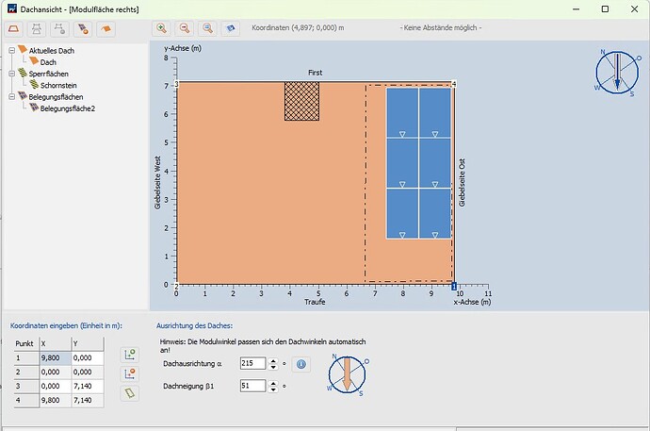Collapse the Belegungsflächen tree node
The image size is (650, 431).
point(12,97)
